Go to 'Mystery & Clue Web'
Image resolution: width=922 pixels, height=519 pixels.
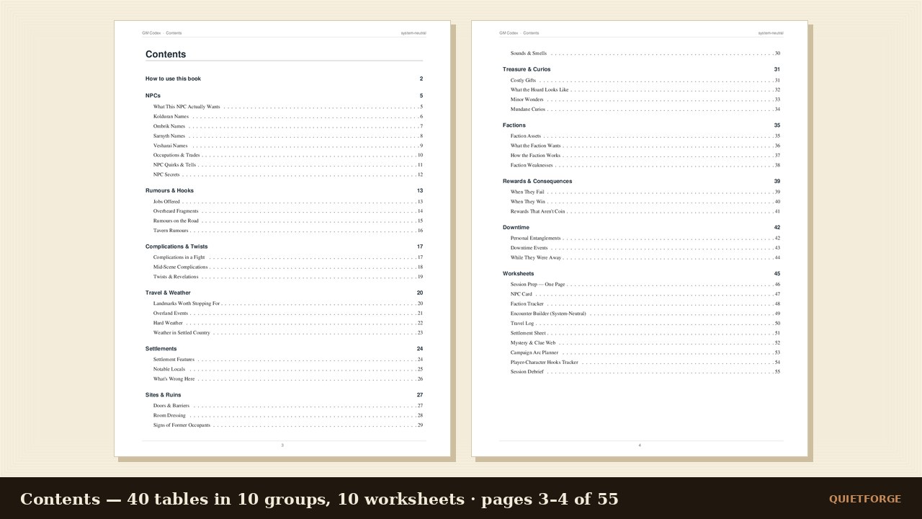[645, 343]
